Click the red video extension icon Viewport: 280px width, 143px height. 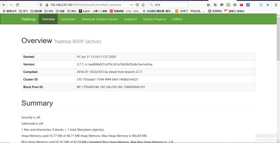(x=242, y=5)
